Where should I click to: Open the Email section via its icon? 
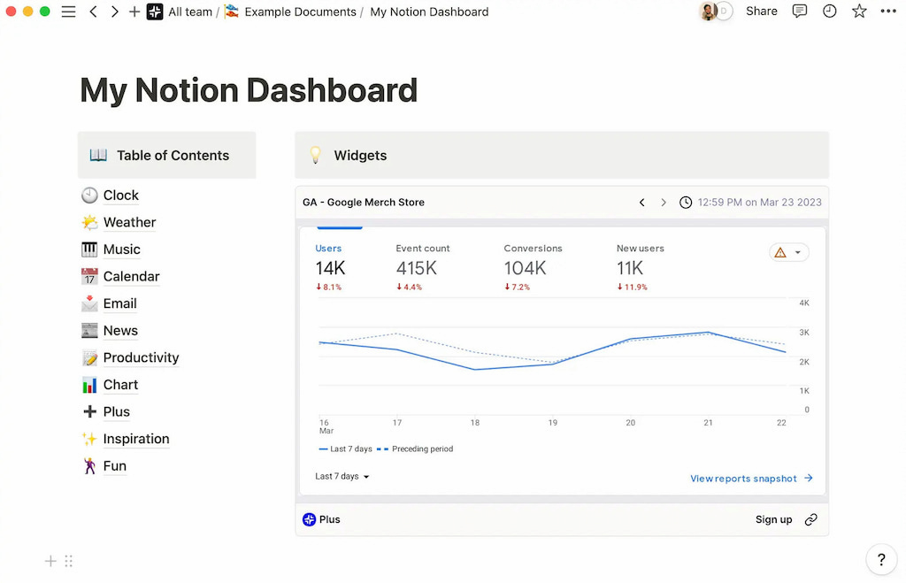click(91, 303)
